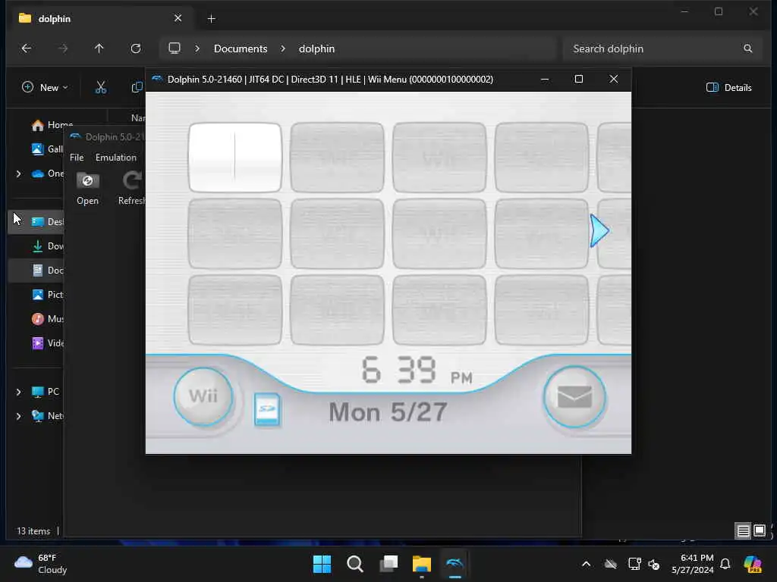This screenshot has height=582, width=777.
Task: Click the muted volume tray icon
Action: click(x=654, y=564)
